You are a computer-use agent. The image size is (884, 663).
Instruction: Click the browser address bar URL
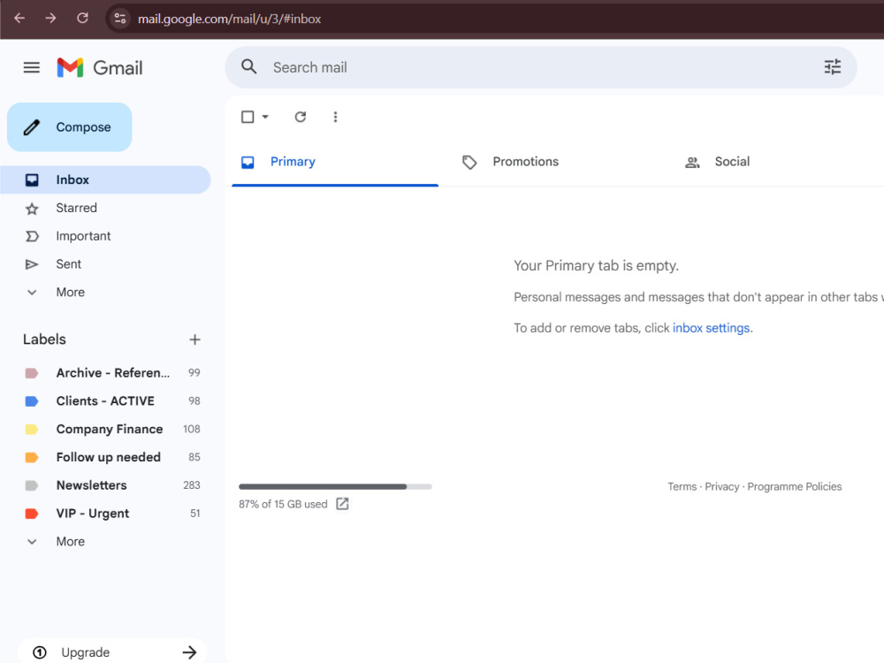tap(230, 19)
